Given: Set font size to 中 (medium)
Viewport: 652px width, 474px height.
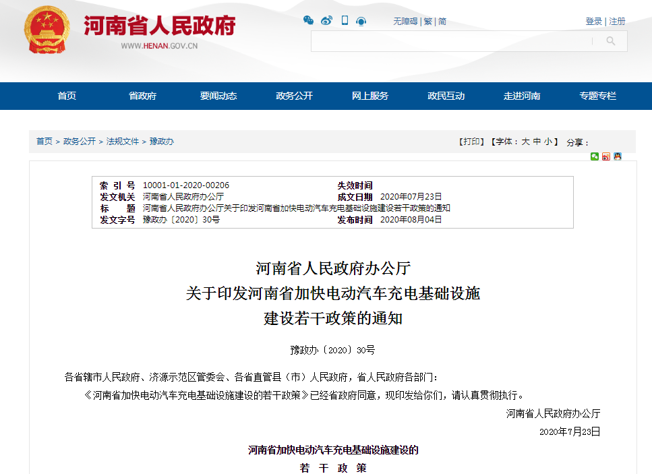Looking at the screenshot, I should point(537,142).
